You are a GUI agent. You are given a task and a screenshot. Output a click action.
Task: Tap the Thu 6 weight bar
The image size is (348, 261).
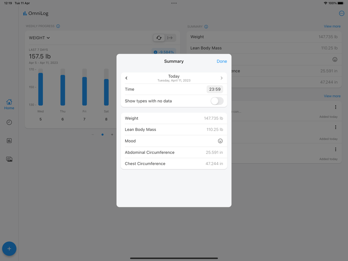pos(63,90)
